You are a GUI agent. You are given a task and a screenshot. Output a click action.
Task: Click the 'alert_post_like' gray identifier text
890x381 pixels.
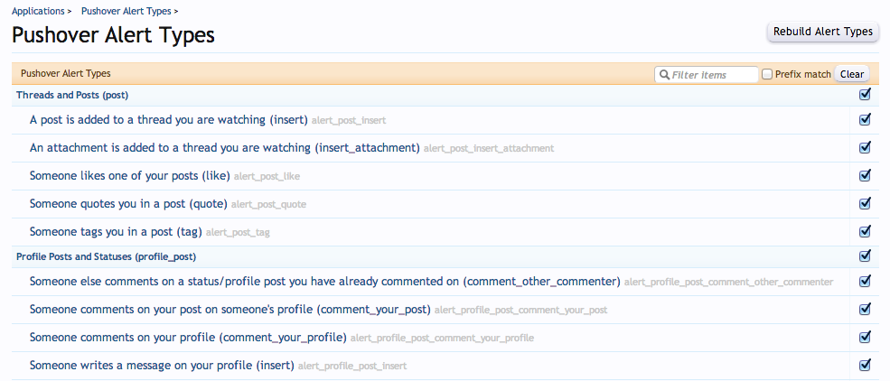click(267, 177)
